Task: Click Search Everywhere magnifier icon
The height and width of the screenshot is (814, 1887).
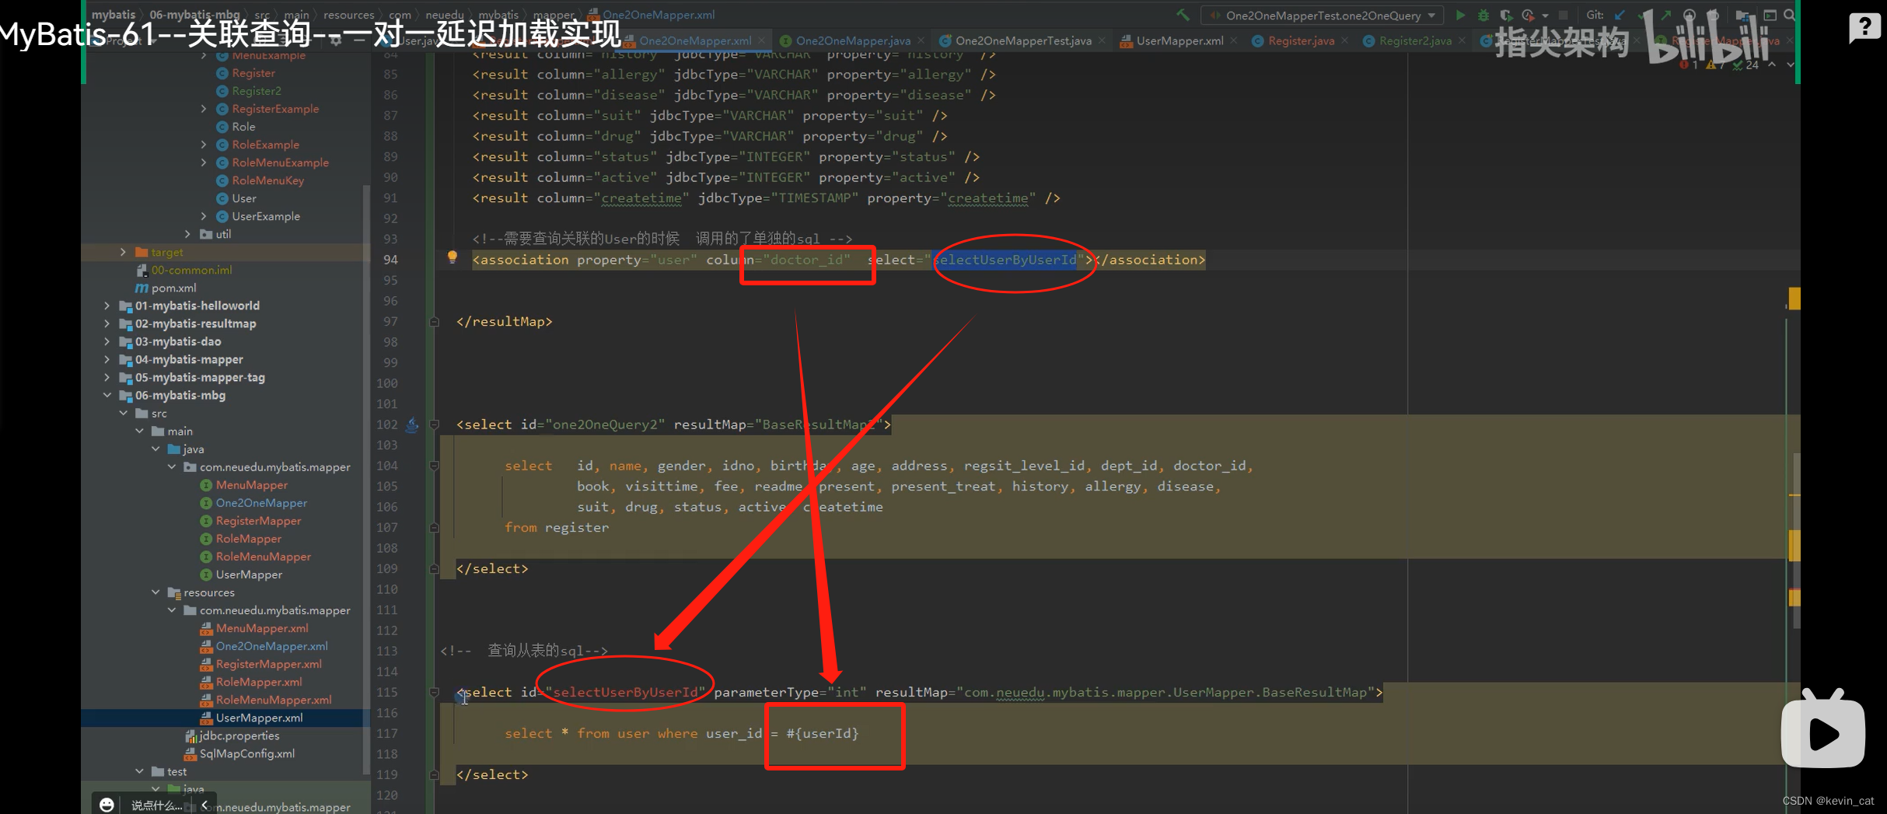Action: coord(1789,15)
